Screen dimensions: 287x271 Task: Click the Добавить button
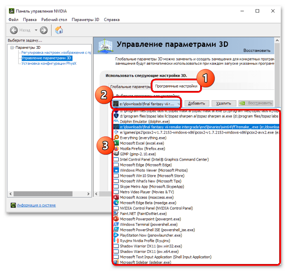click(197, 103)
